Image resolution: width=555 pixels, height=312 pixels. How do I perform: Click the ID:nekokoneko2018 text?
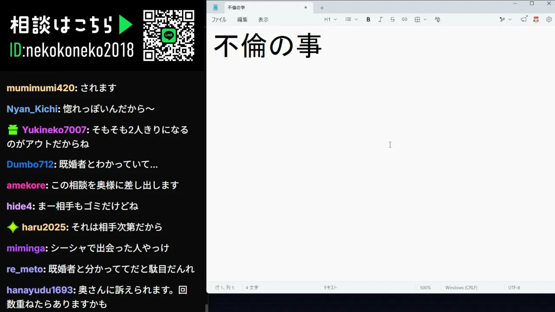(72, 51)
